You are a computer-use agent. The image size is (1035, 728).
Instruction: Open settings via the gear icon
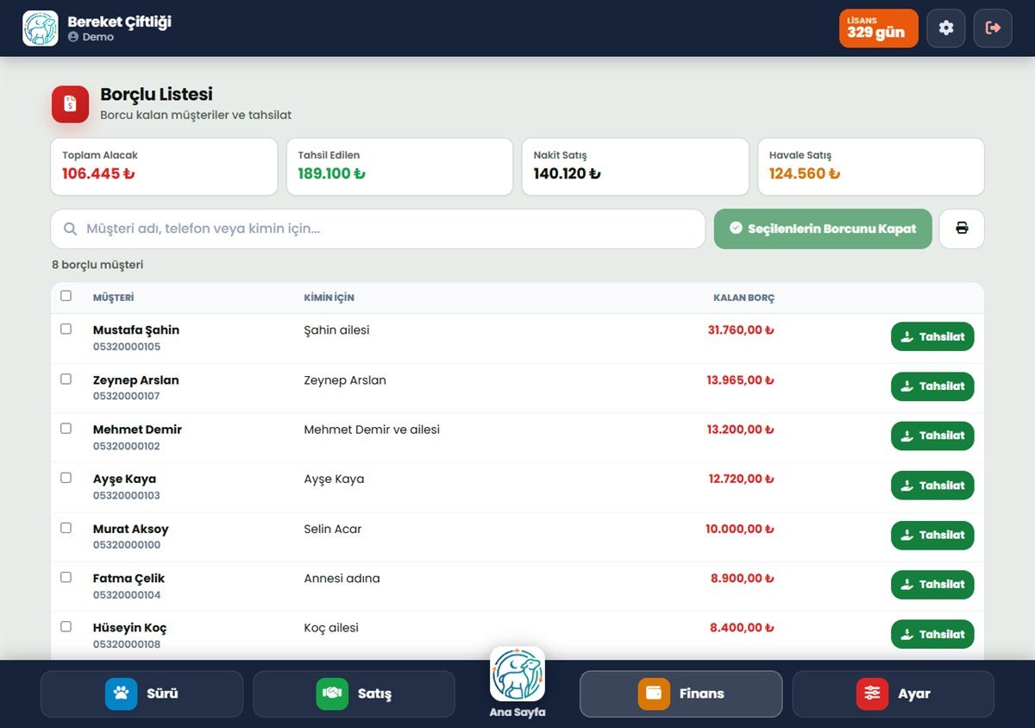[946, 28]
